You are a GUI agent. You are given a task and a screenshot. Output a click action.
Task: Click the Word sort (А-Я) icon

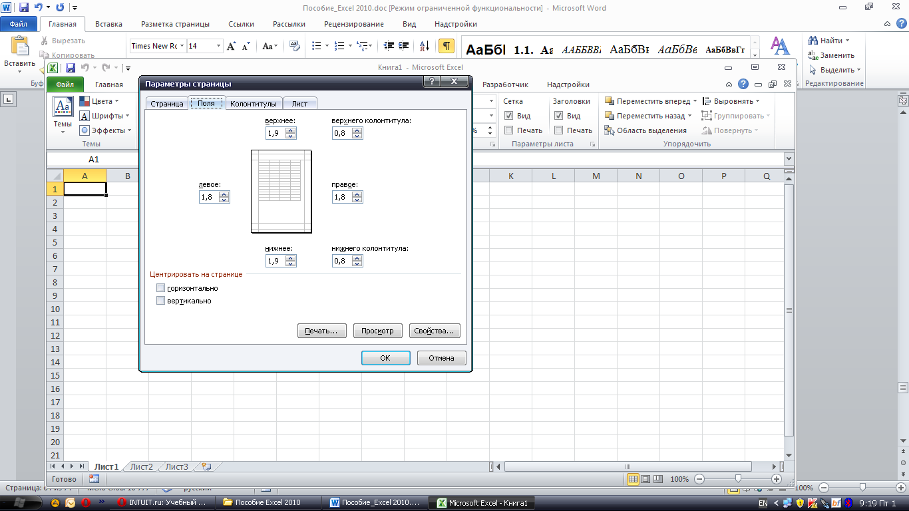(x=425, y=46)
